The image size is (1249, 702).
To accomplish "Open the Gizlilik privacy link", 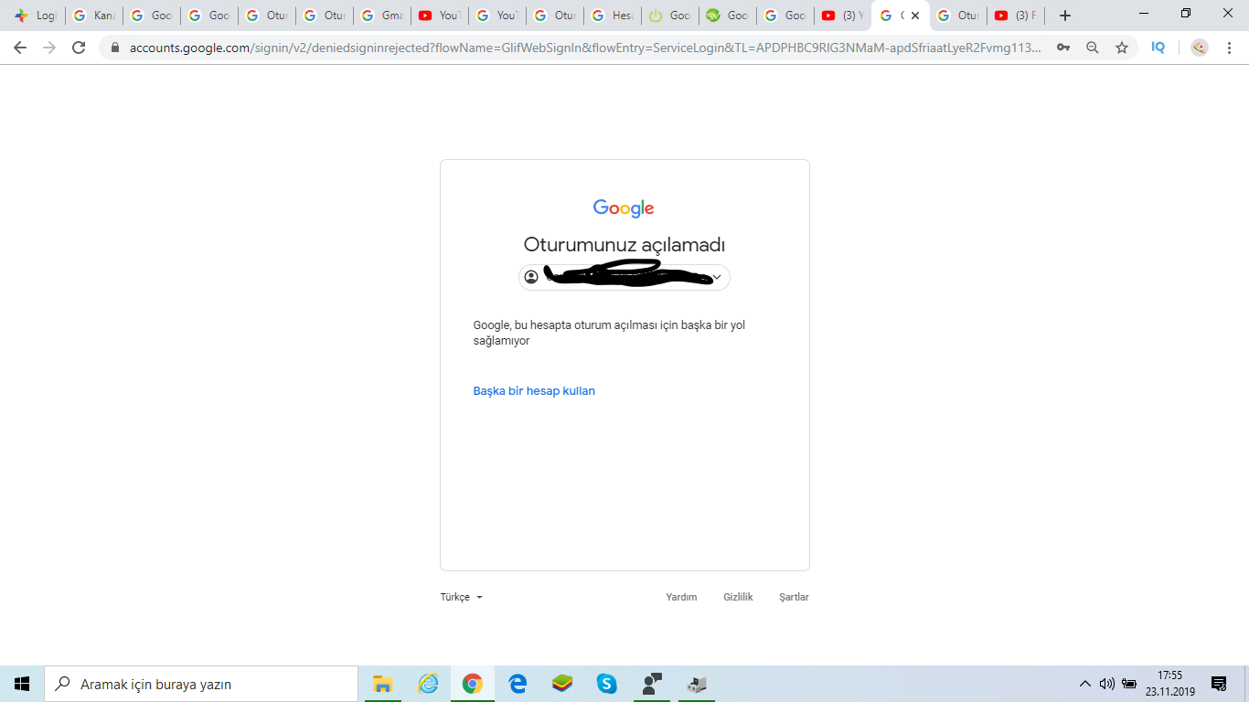I will [738, 597].
